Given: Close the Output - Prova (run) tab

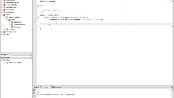Looking at the screenshot, I should coord(50,87).
